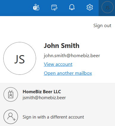Open Settings via the gear icon
The image size is (115, 126).
click(90, 7)
